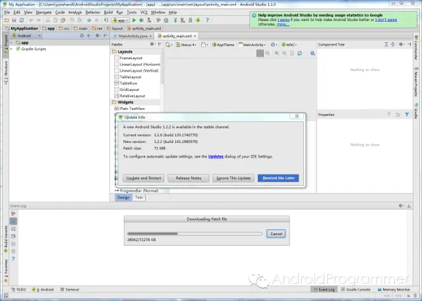Click the Save All disk icon
The height and width of the screenshot is (301, 422).
(x=14, y=20)
